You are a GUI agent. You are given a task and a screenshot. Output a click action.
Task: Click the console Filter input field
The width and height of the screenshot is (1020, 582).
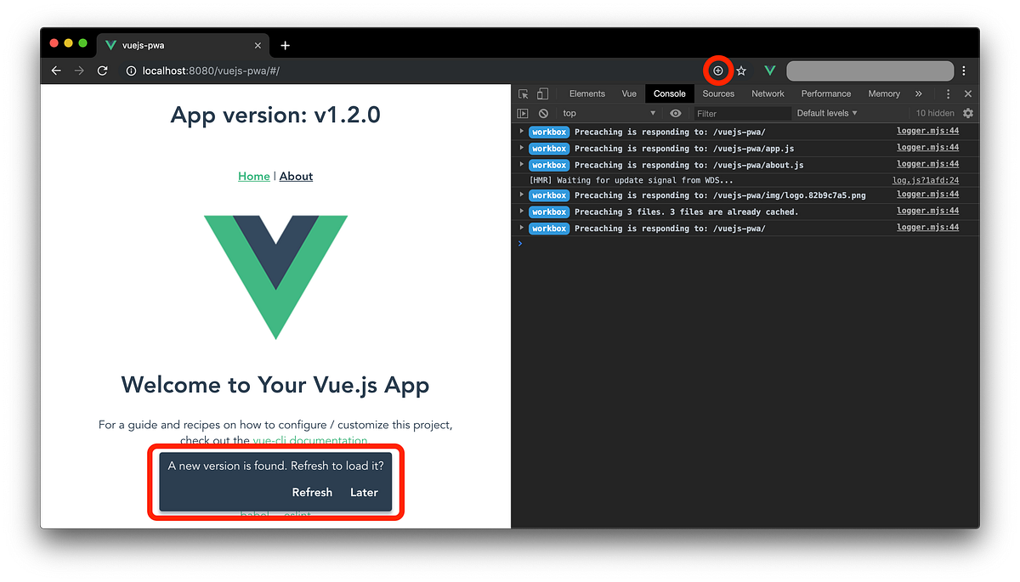click(x=739, y=112)
